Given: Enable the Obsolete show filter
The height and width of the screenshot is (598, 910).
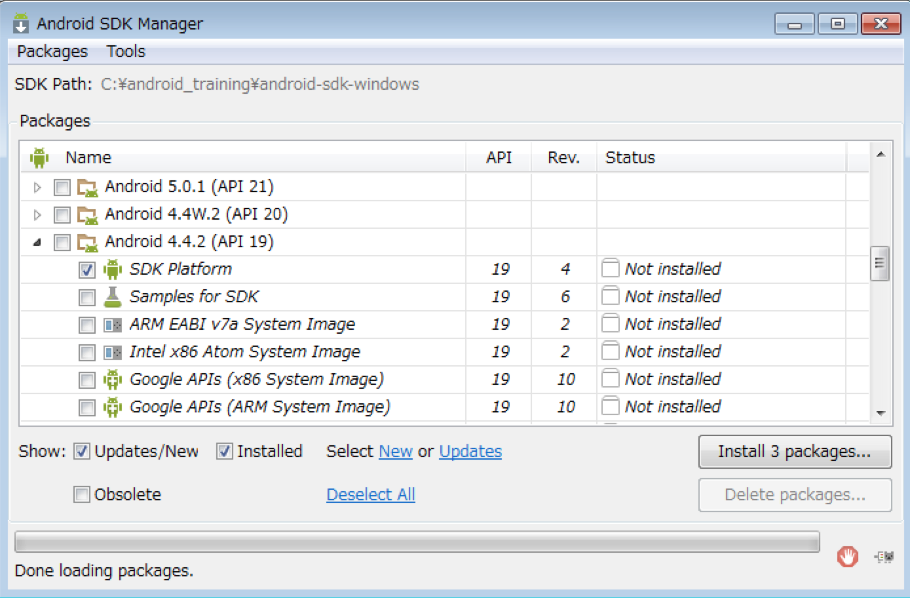Looking at the screenshot, I should 82,494.
